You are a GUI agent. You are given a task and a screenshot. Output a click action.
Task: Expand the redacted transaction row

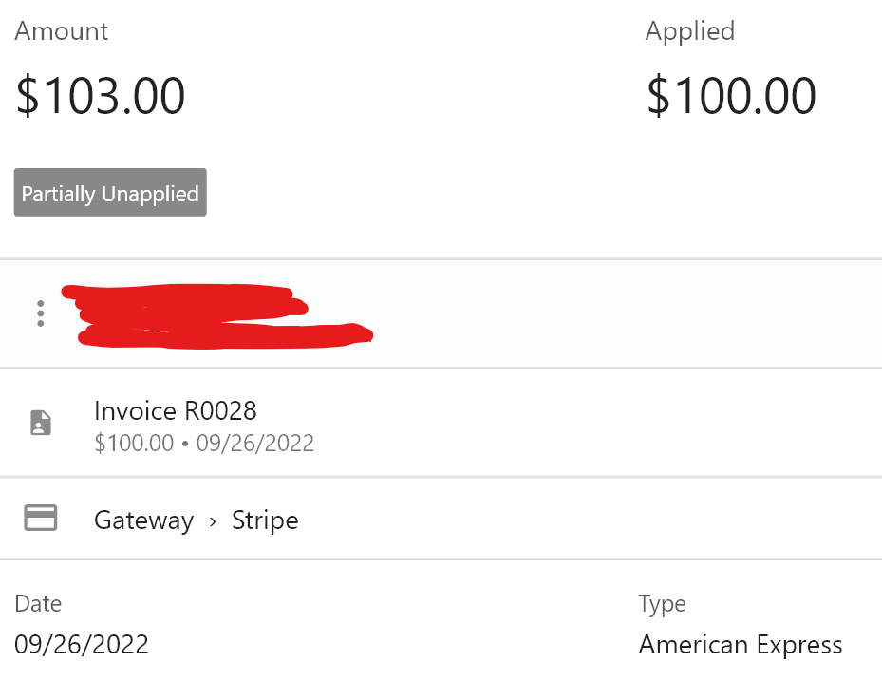click(218, 313)
